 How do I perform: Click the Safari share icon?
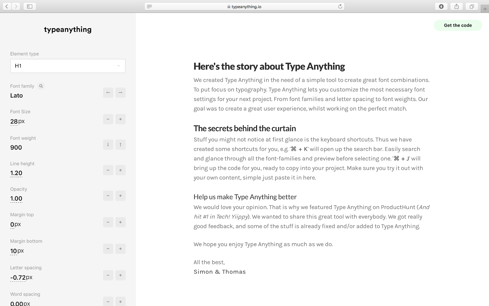point(456,6)
